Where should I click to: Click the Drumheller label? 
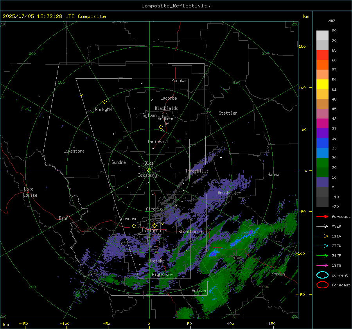coord(229,193)
